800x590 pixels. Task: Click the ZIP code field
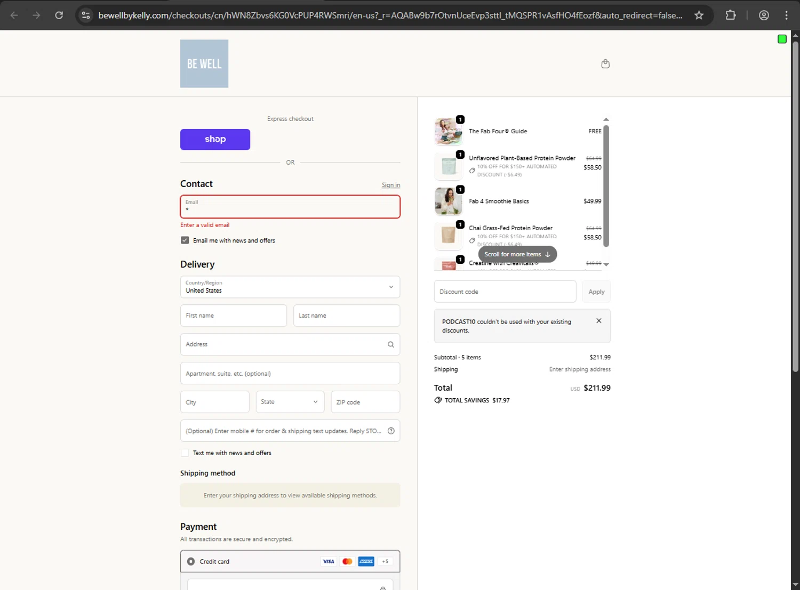365,402
